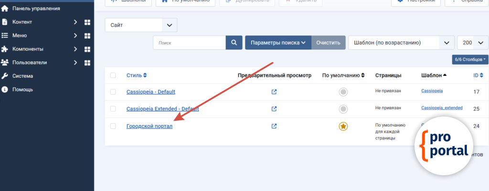
Task: Expand the 6/6 Столбцов column selector
Action: point(470,60)
